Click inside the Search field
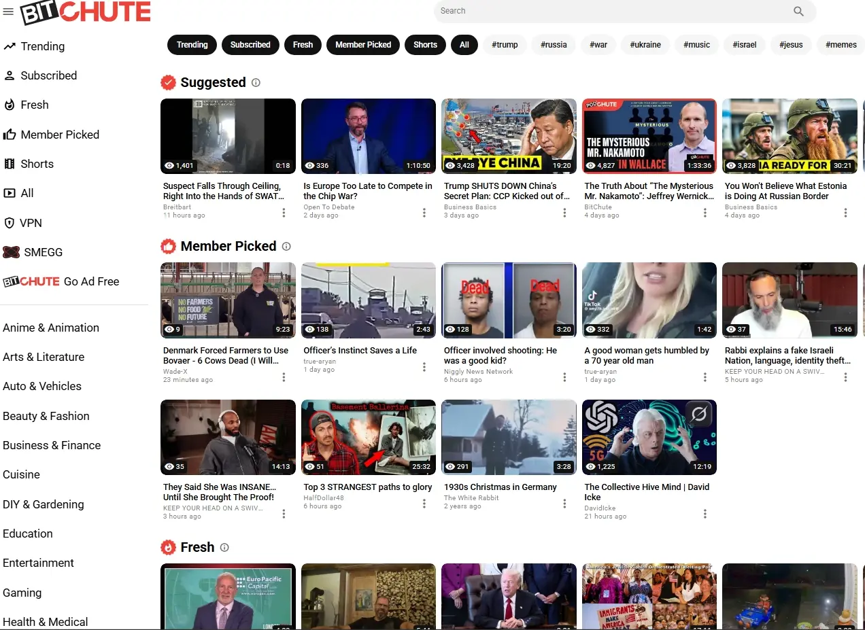The width and height of the screenshot is (865, 630). point(612,11)
